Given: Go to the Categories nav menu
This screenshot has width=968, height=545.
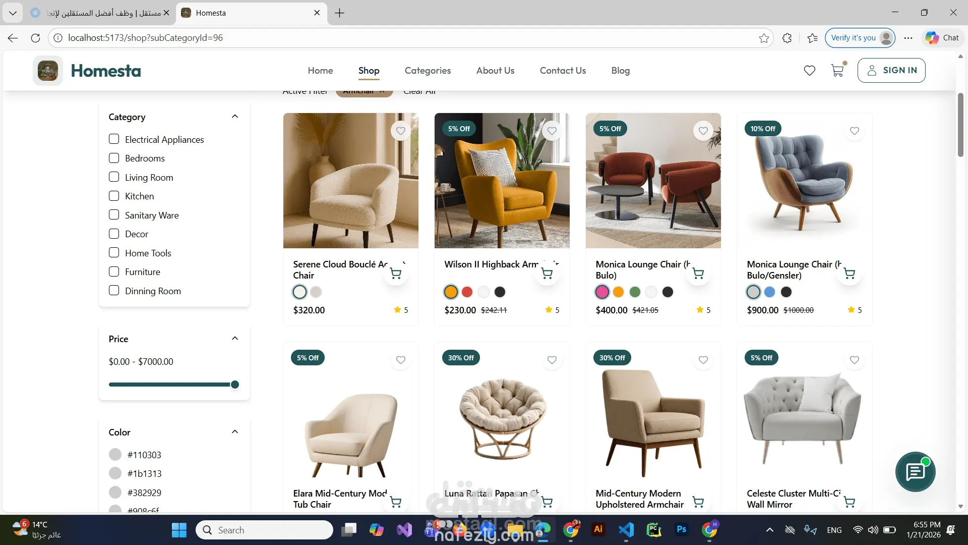Looking at the screenshot, I should [428, 71].
